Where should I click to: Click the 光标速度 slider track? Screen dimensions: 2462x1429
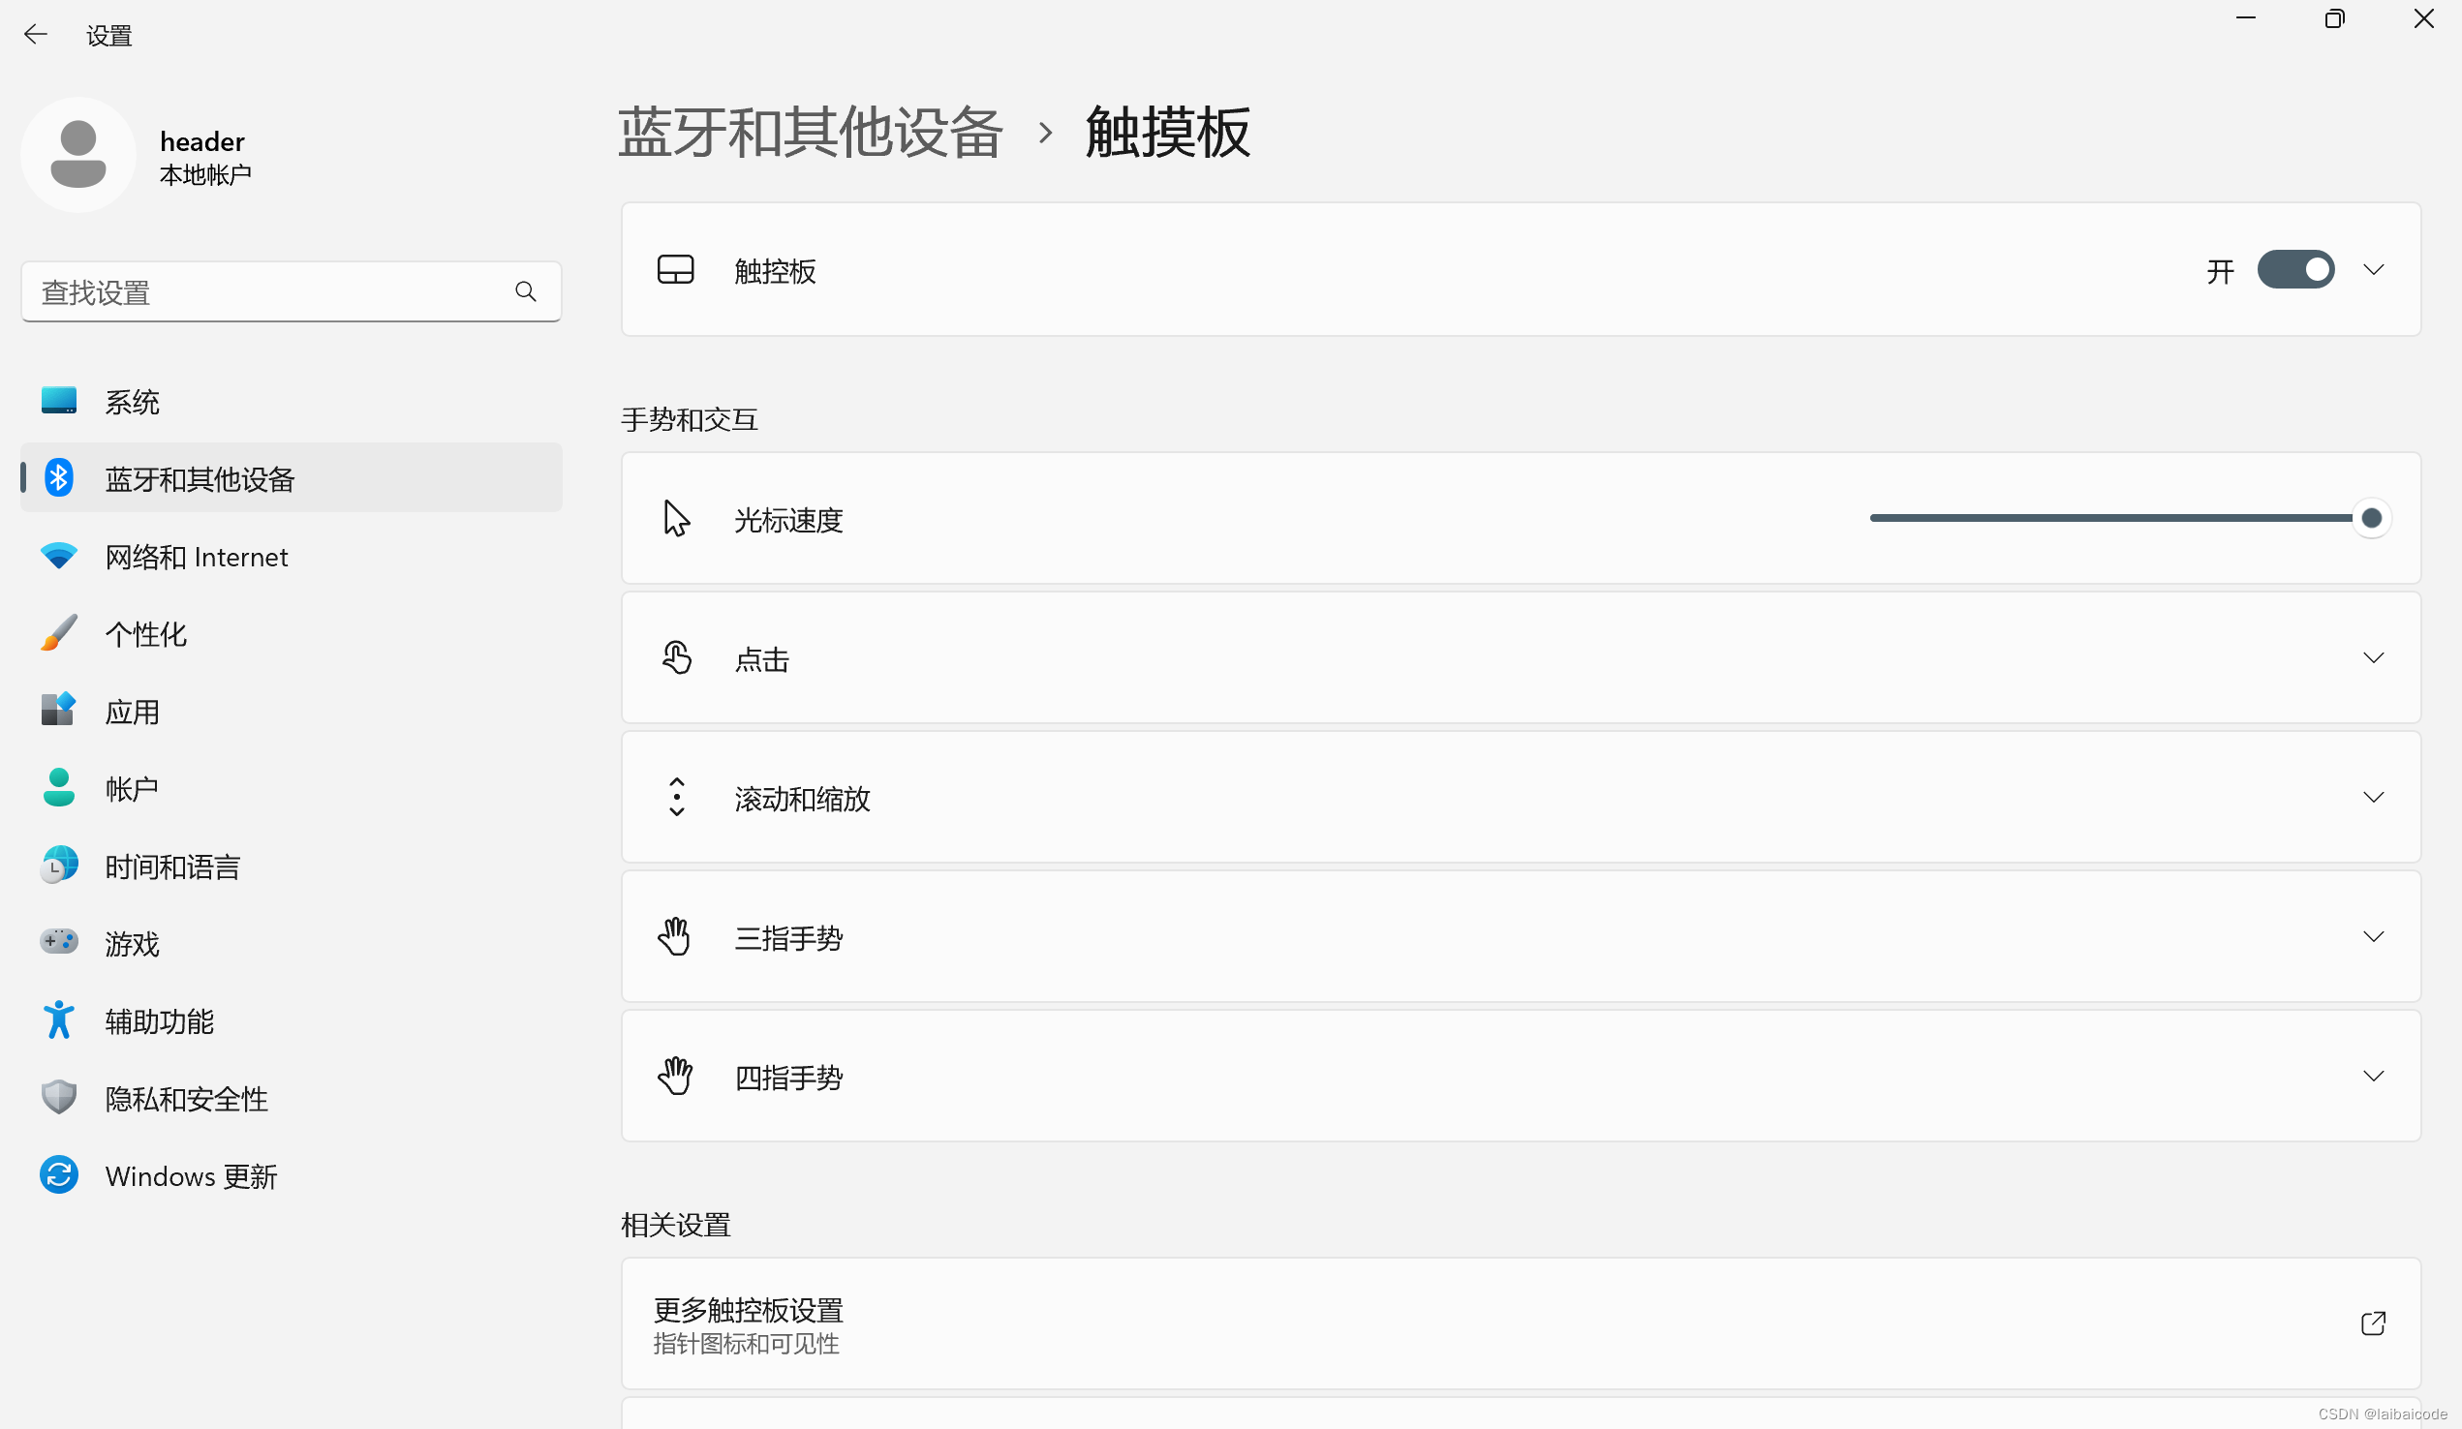coord(2110,518)
